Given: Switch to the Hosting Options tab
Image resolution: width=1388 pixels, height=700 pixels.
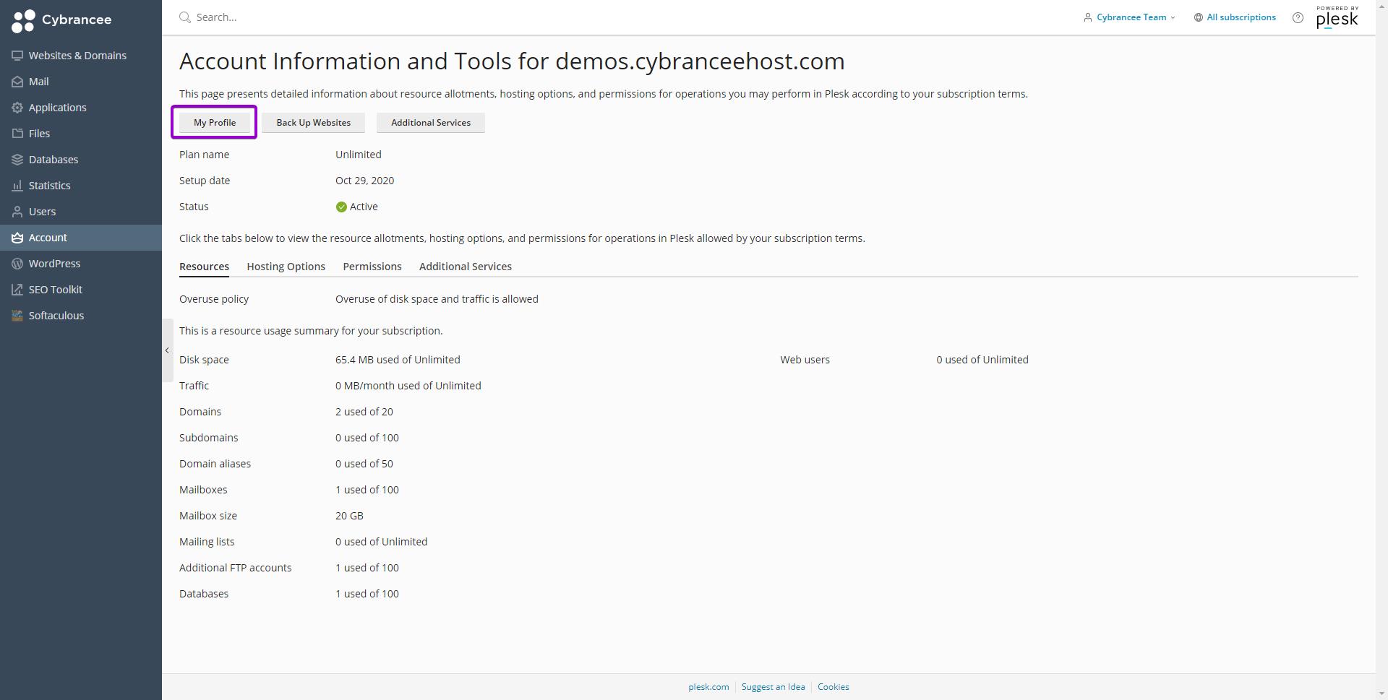Looking at the screenshot, I should click(286, 267).
